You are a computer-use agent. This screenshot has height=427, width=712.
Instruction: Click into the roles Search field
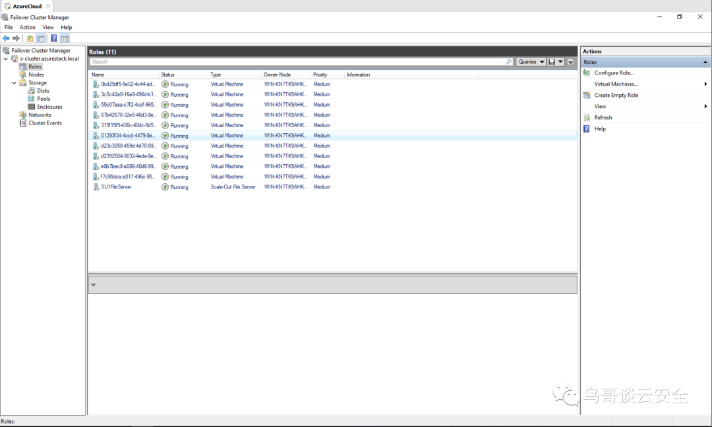click(297, 62)
